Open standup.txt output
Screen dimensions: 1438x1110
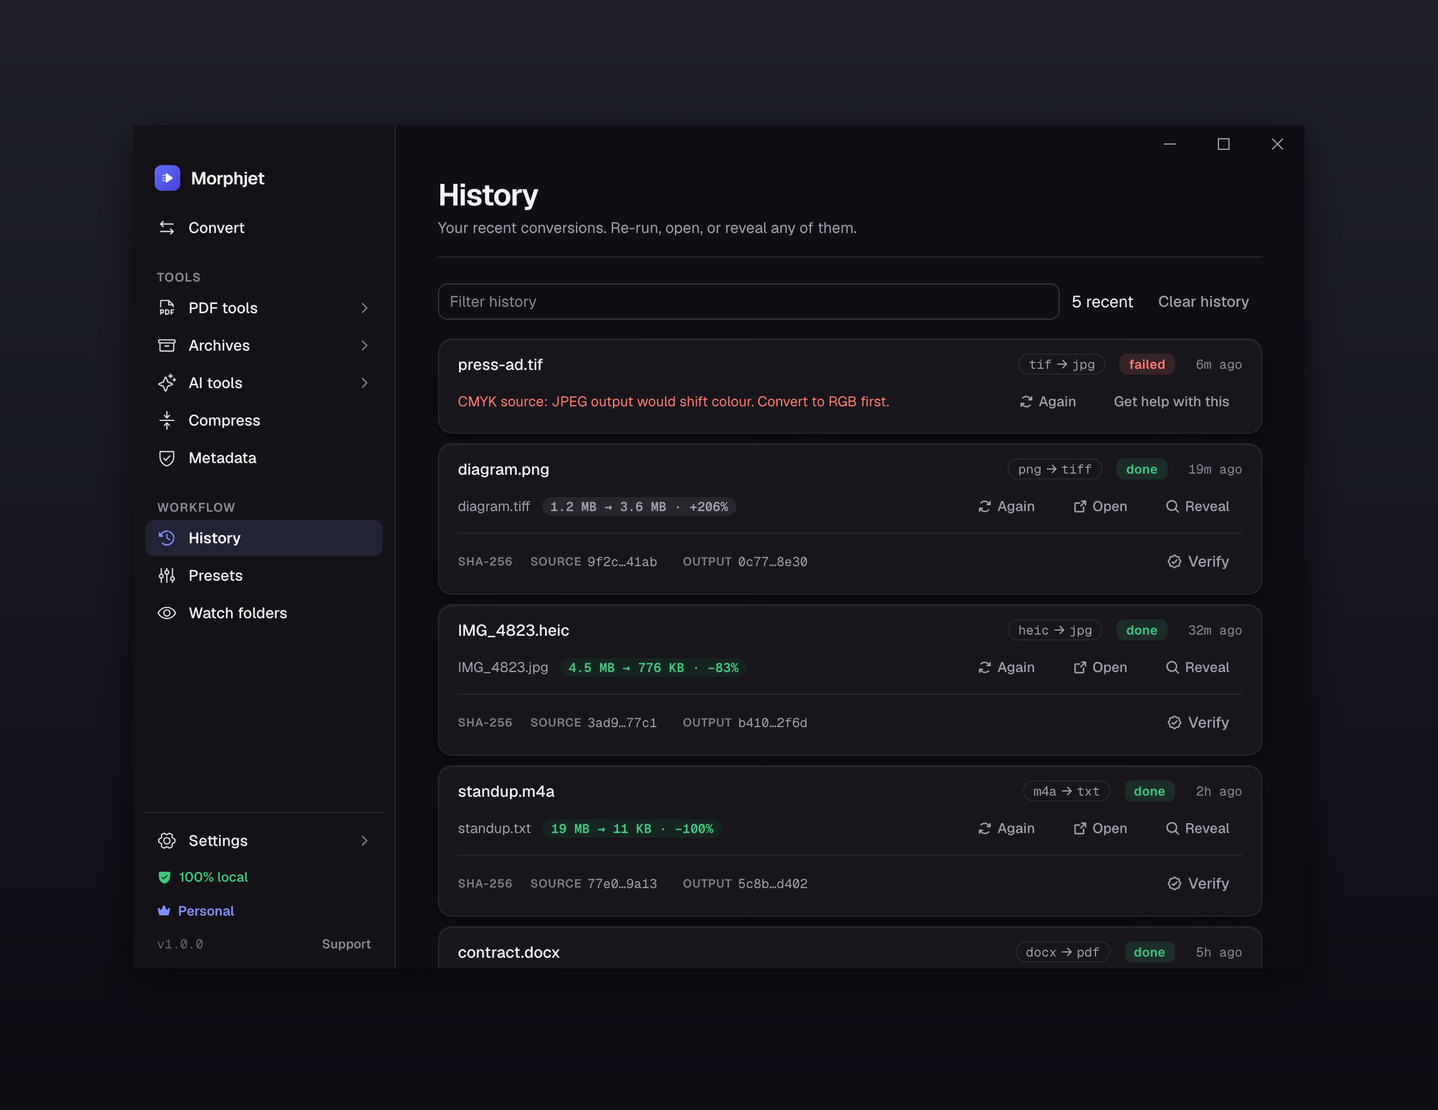pos(1100,828)
